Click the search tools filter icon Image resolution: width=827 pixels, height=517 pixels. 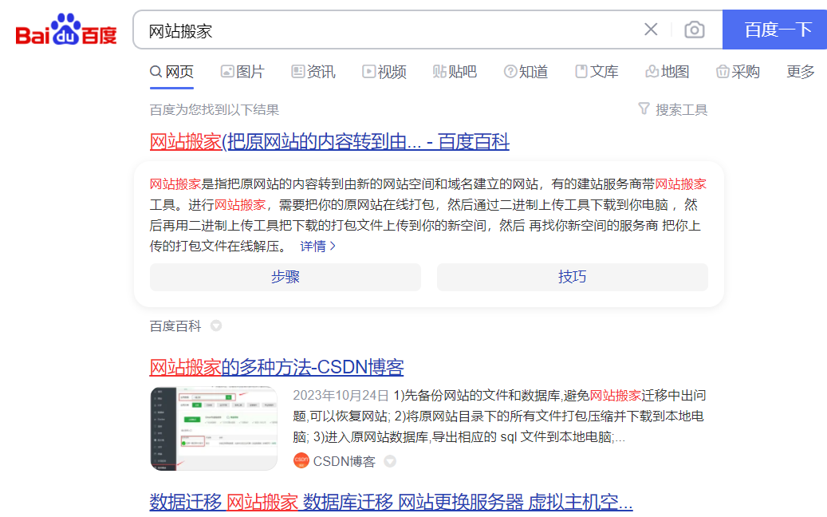[644, 109]
